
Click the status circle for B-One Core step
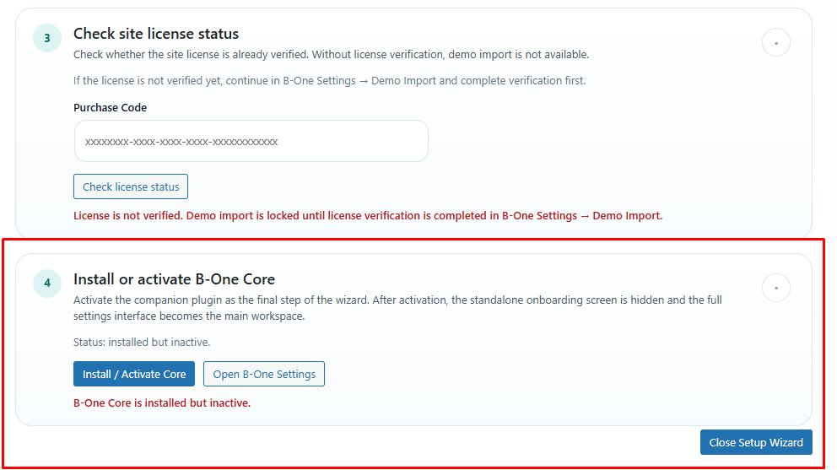coord(775,288)
